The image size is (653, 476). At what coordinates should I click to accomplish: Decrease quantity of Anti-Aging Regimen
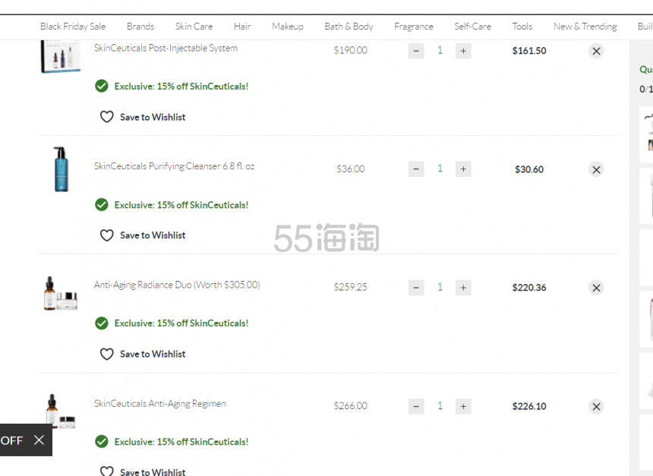click(416, 406)
